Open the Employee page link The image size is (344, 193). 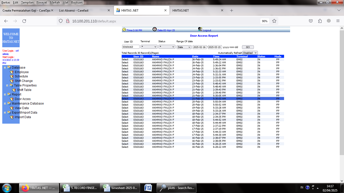[x=22, y=72]
